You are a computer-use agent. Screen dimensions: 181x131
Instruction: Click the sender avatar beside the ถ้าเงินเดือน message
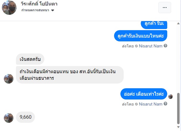(9, 79)
